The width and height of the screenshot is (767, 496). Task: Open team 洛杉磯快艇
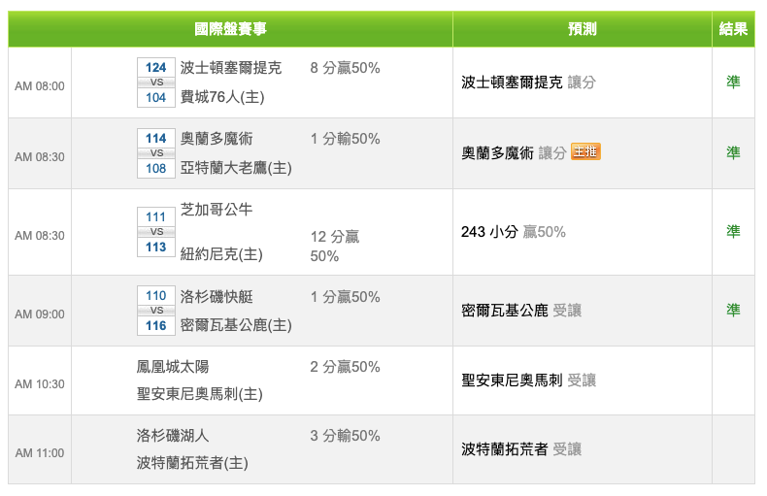click(217, 296)
